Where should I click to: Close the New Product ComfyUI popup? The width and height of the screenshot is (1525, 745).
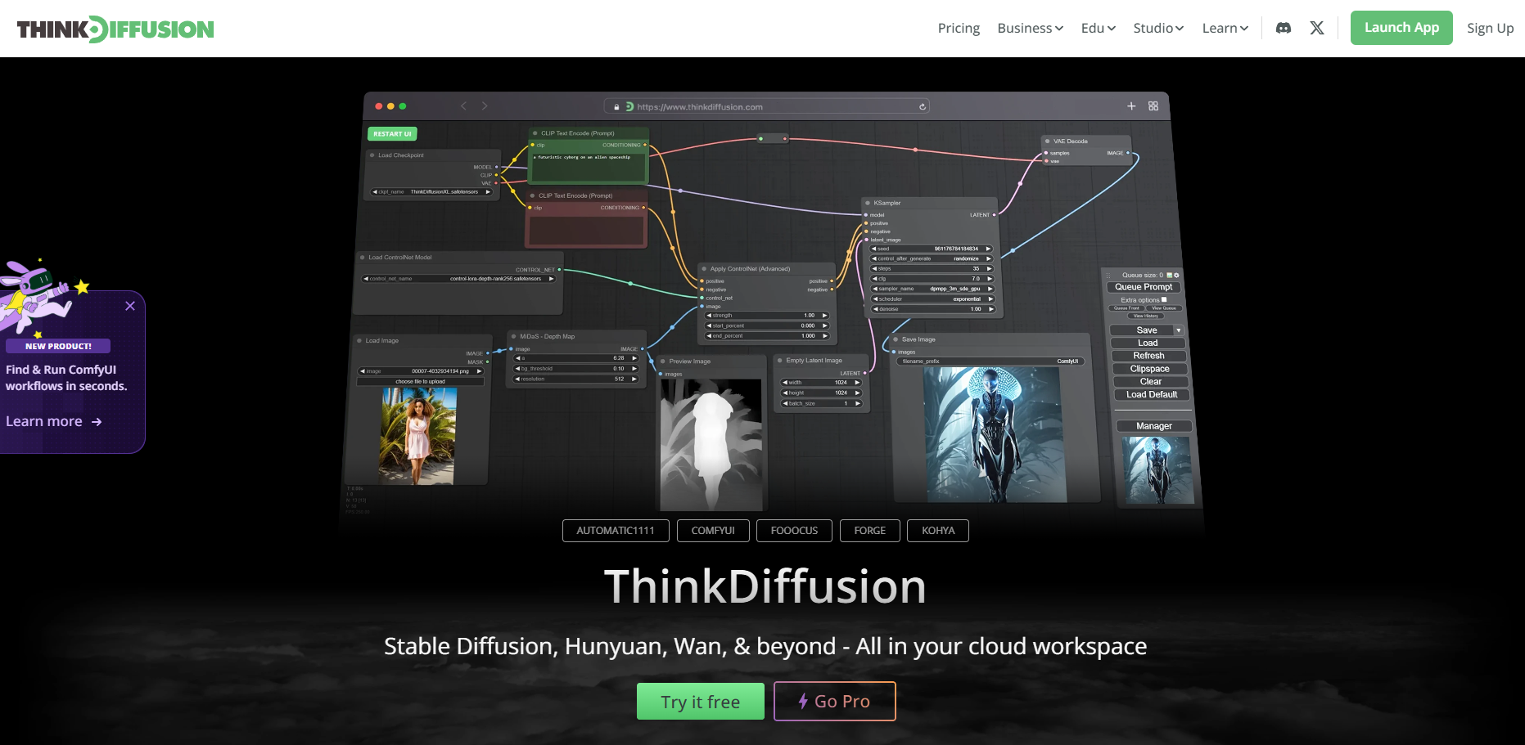[x=130, y=306]
